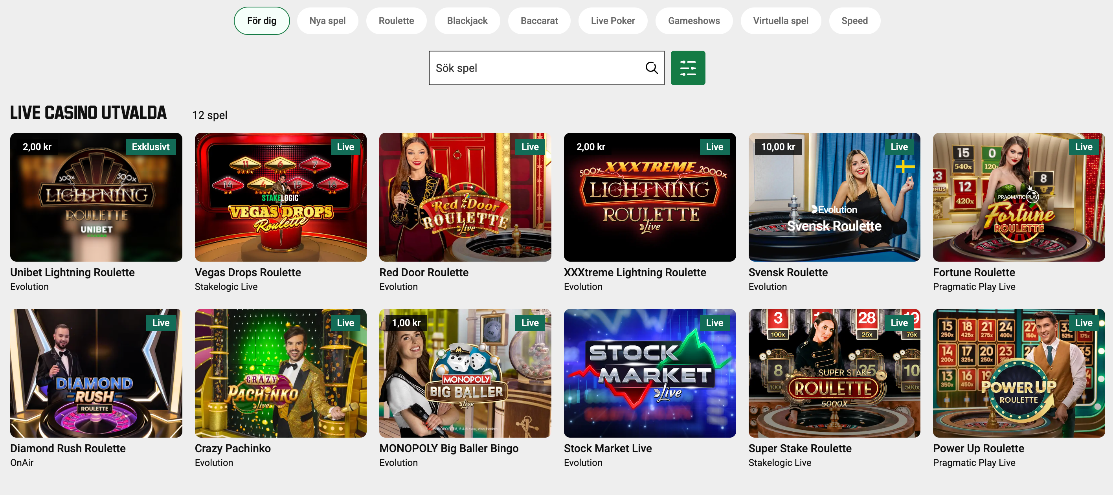1113x495 pixels.
Task: Click Pragmatic Play Live under Fortune Roulette
Action: (974, 287)
